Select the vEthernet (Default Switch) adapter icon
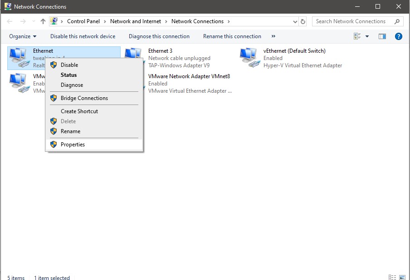The width and height of the screenshot is (410, 280). click(x=250, y=58)
